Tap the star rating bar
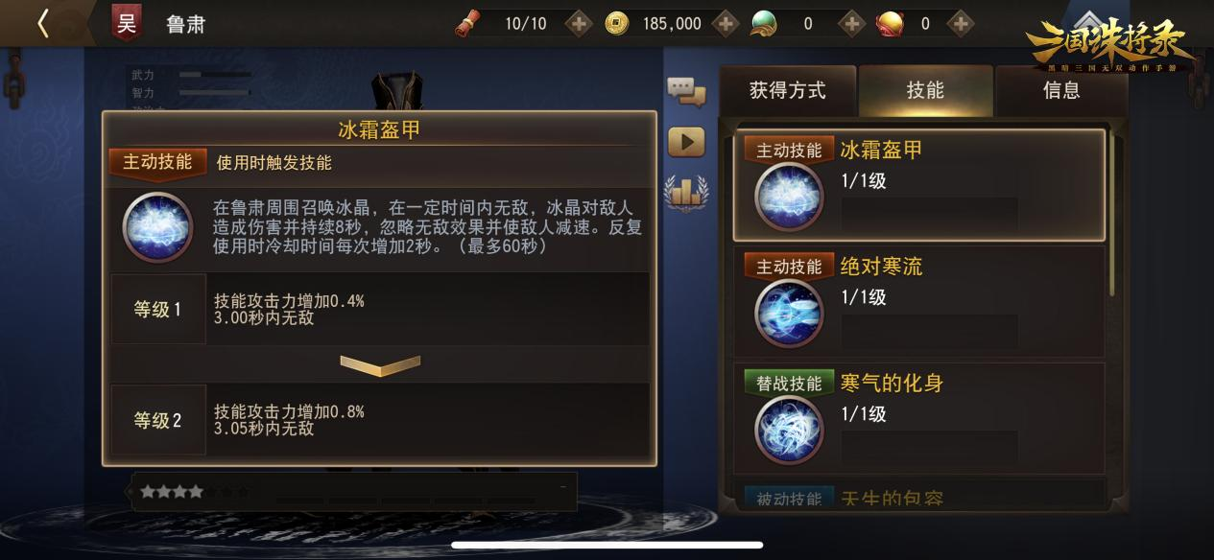Image resolution: width=1214 pixels, height=560 pixels. pyautogui.click(x=354, y=492)
